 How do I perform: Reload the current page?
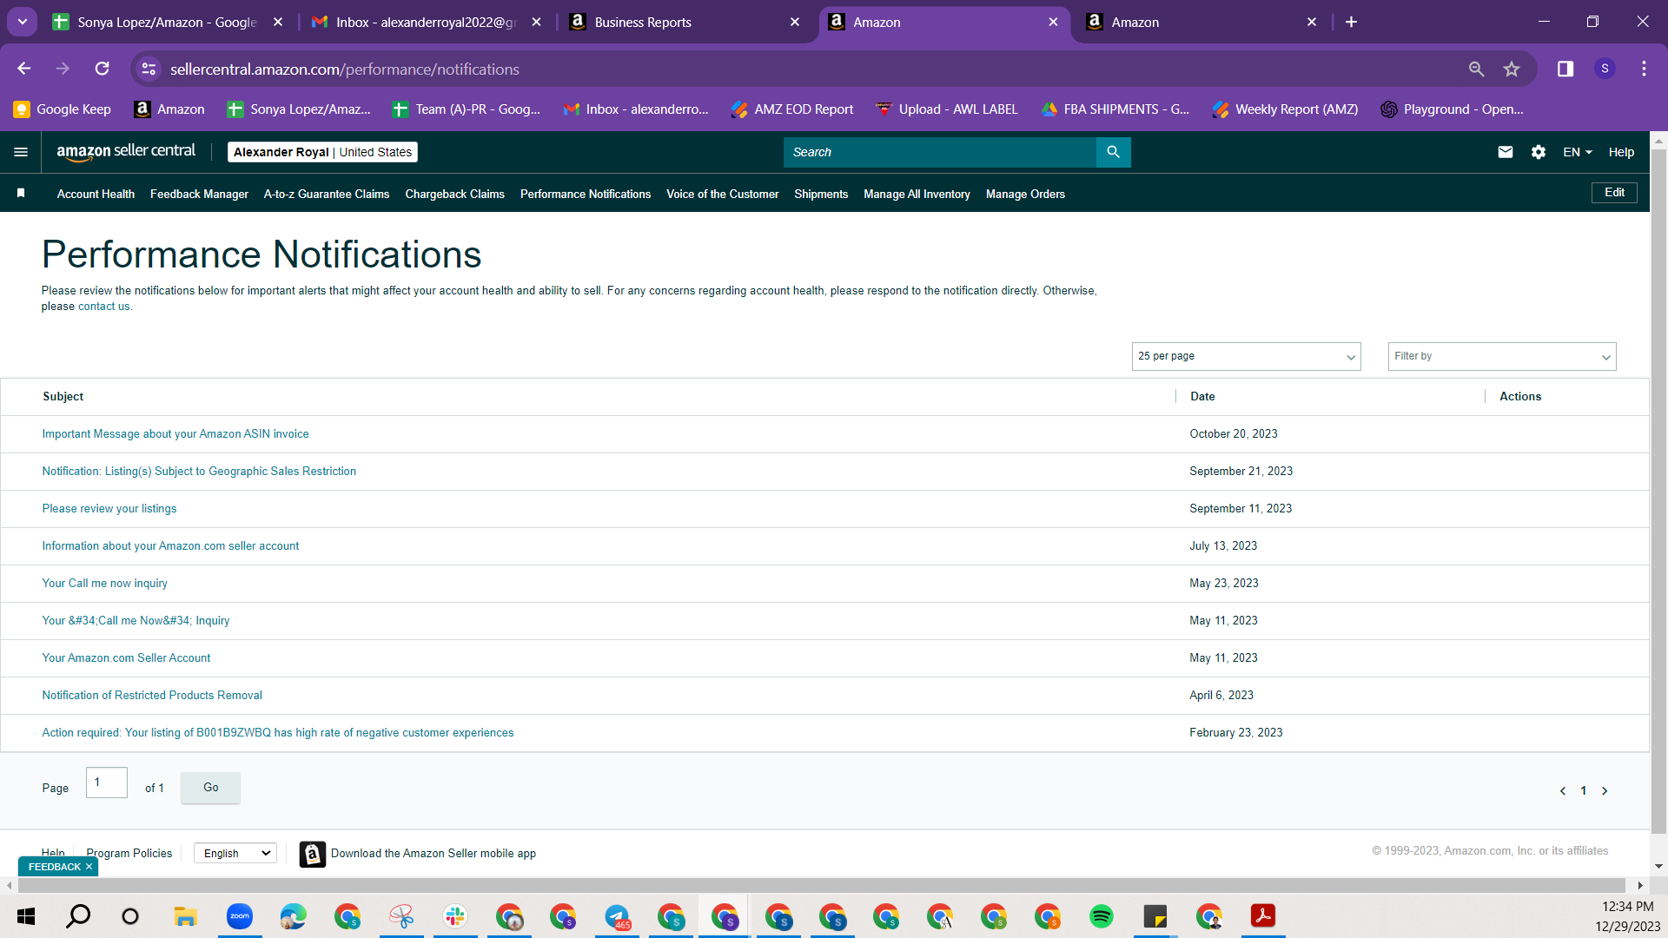pos(103,69)
